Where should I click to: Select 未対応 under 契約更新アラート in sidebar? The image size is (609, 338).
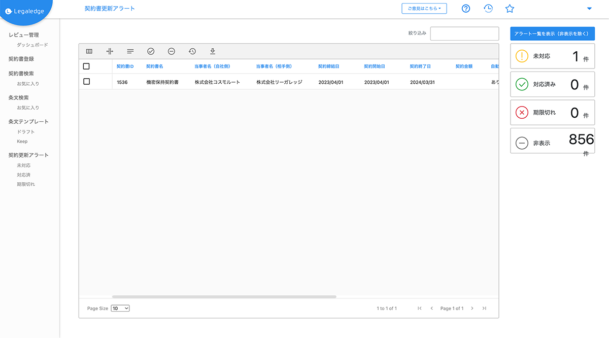point(24,165)
